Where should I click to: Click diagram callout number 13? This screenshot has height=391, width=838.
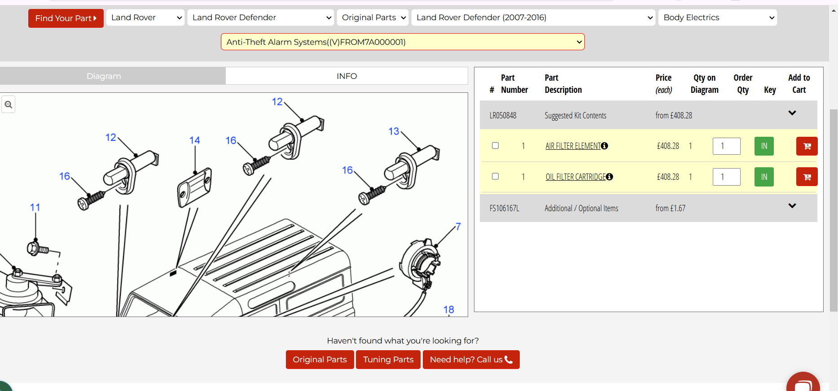tap(394, 131)
